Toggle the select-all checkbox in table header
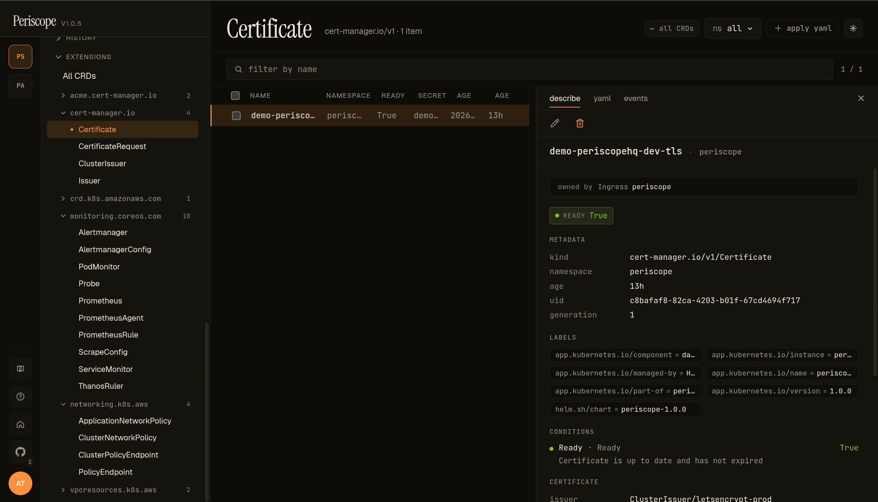 pos(235,96)
